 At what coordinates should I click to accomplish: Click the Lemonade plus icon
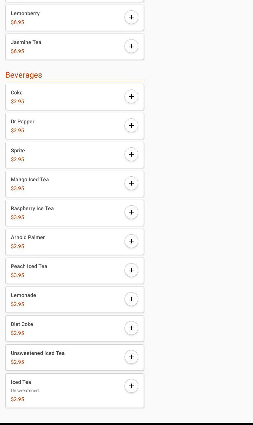point(131,299)
